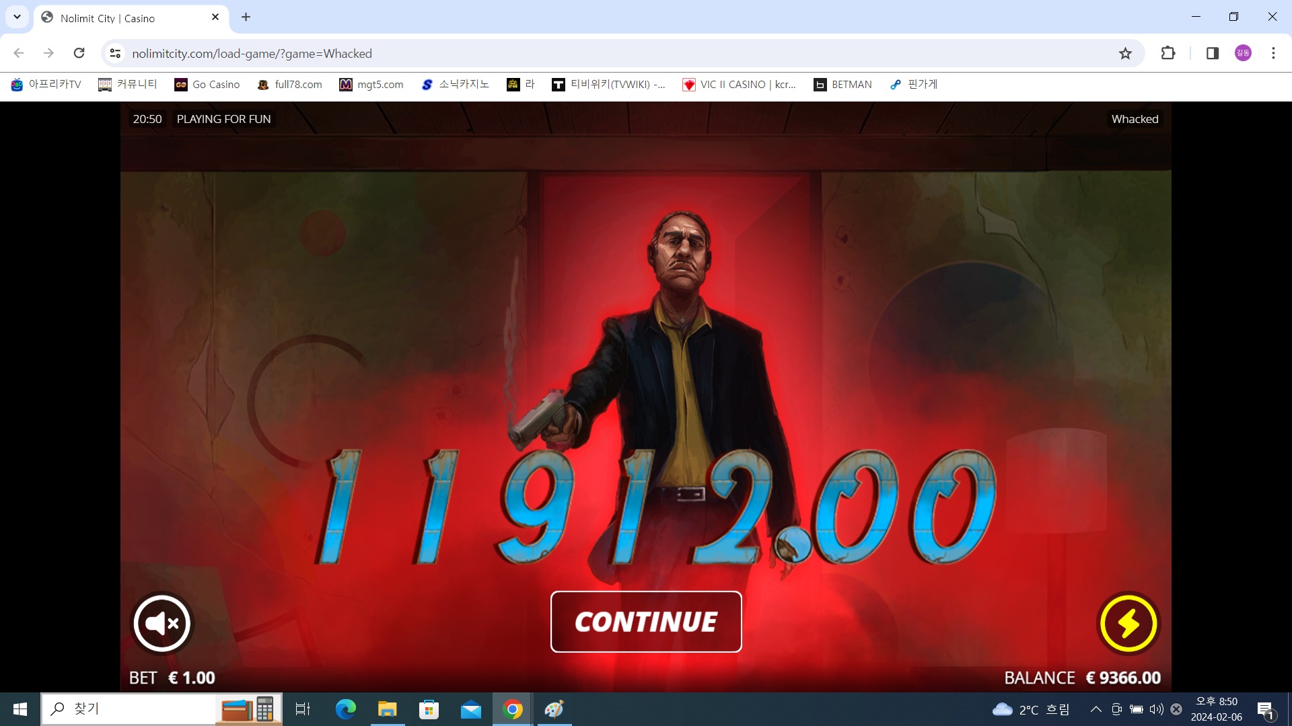
Task: View site information icon in address bar
Action: (x=115, y=53)
